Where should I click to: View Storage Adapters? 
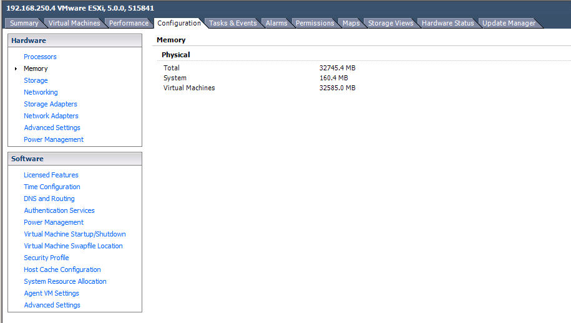click(51, 104)
